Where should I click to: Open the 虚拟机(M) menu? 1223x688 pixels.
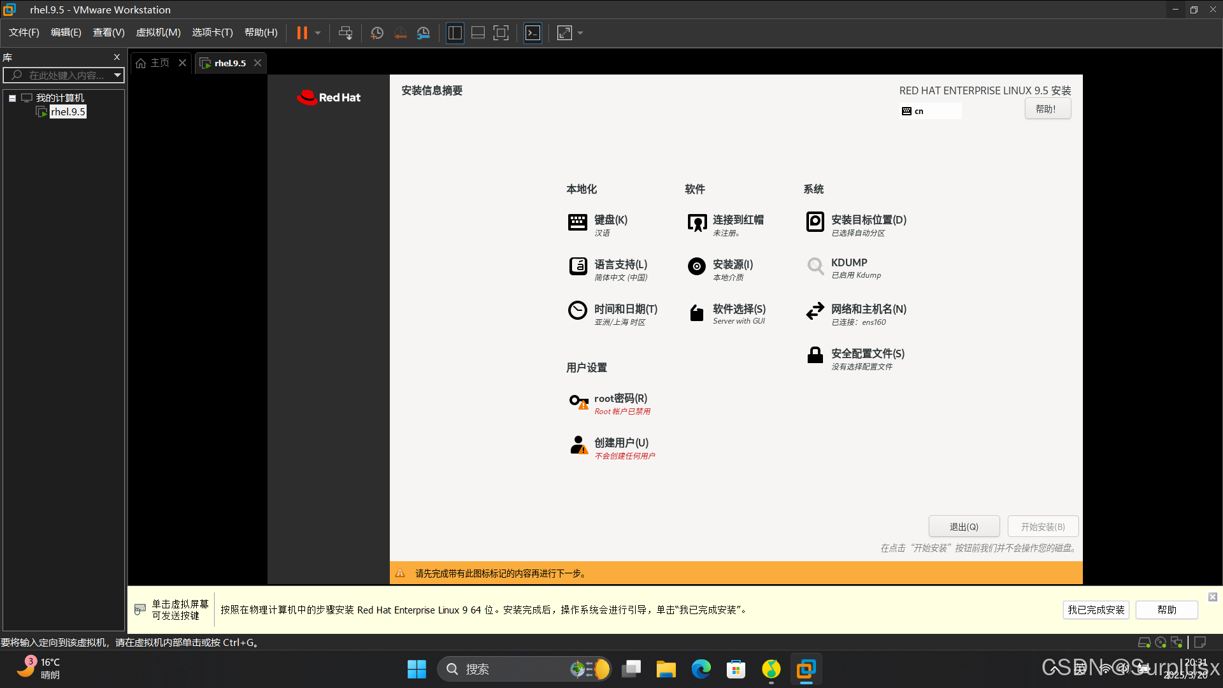pos(158,32)
